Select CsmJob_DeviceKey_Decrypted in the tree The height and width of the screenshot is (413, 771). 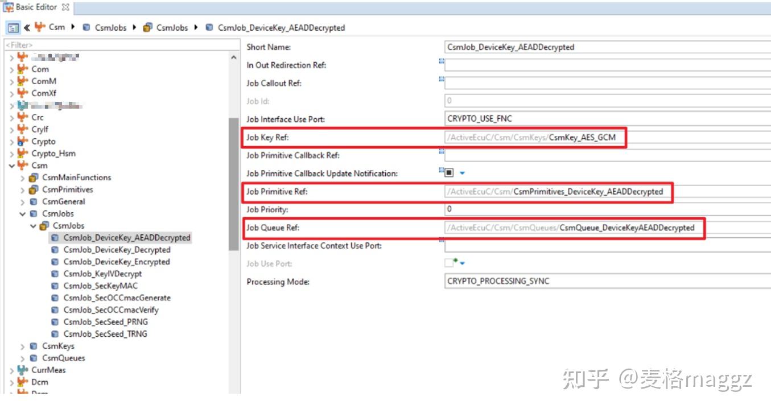pos(117,250)
